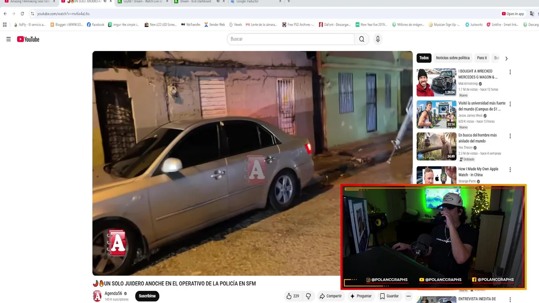Switch to Soy887 Stream Watch Live tab

pyautogui.click(x=142, y=2)
